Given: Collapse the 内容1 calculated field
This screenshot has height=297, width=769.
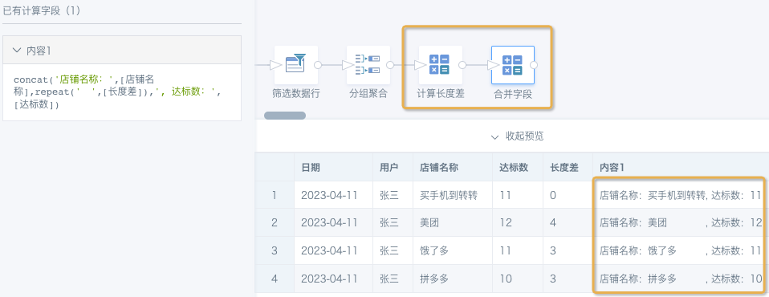Looking at the screenshot, I should tap(17, 50).
